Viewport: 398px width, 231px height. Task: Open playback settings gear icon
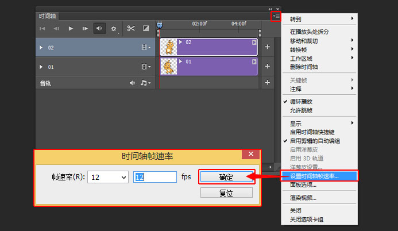114,28
